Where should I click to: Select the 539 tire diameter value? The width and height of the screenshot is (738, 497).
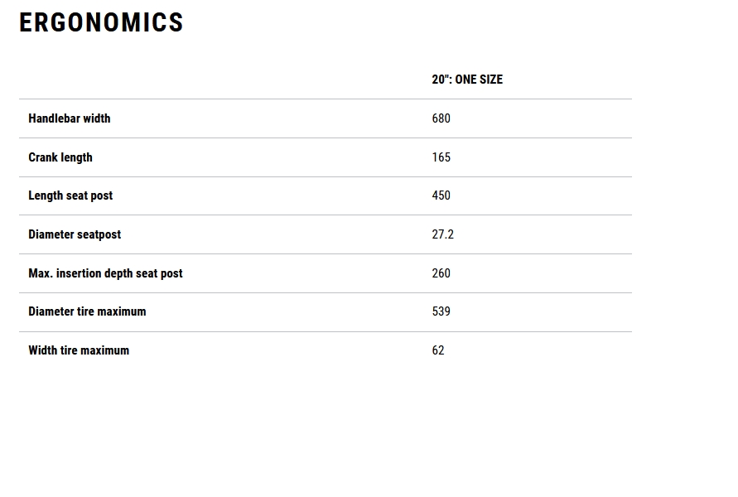click(x=441, y=311)
